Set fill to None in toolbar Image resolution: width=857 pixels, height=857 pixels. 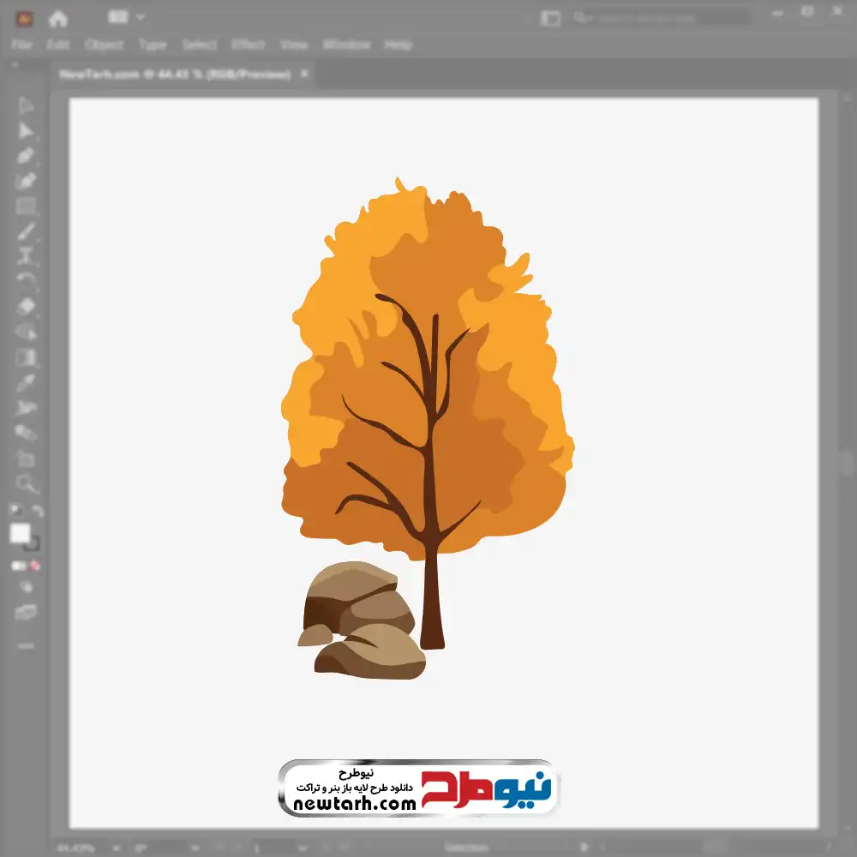pos(35,566)
